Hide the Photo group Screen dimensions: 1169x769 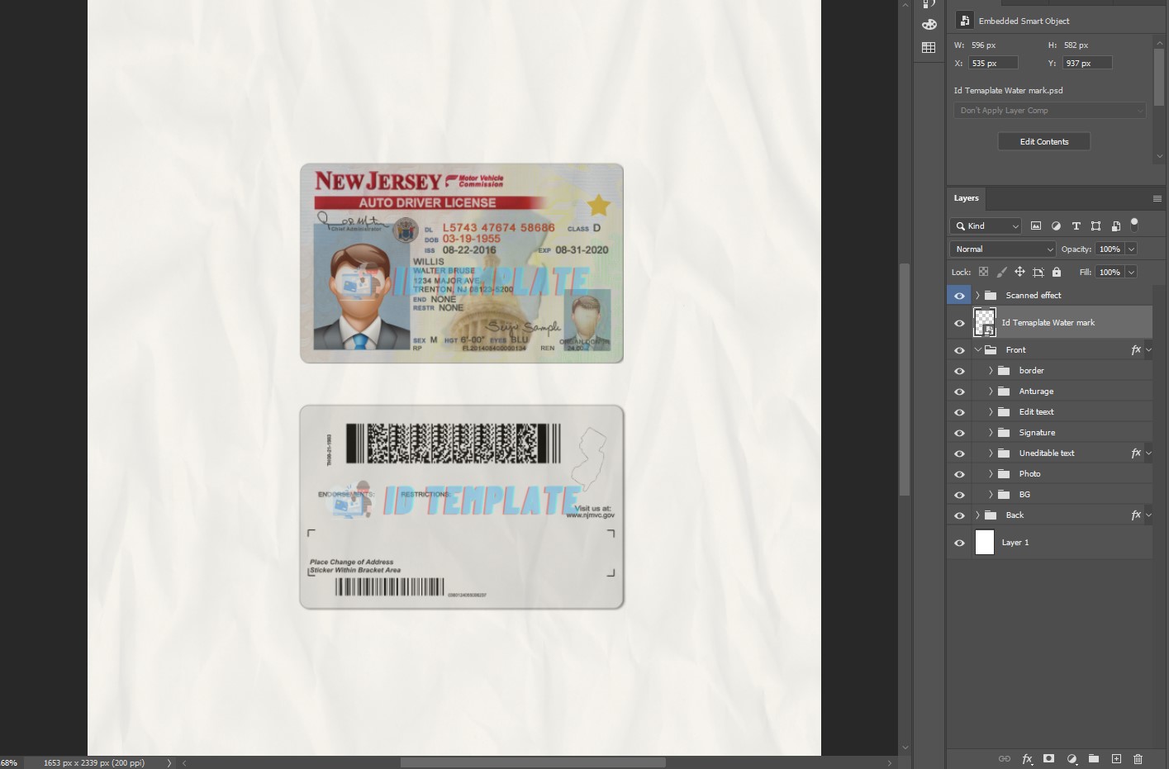tap(959, 474)
